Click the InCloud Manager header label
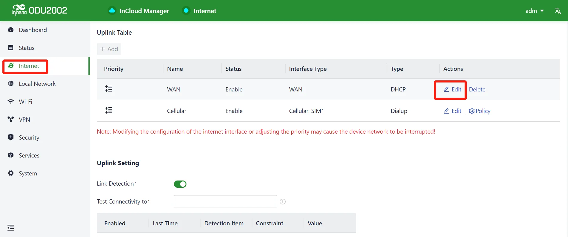The image size is (568, 237). [x=144, y=11]
